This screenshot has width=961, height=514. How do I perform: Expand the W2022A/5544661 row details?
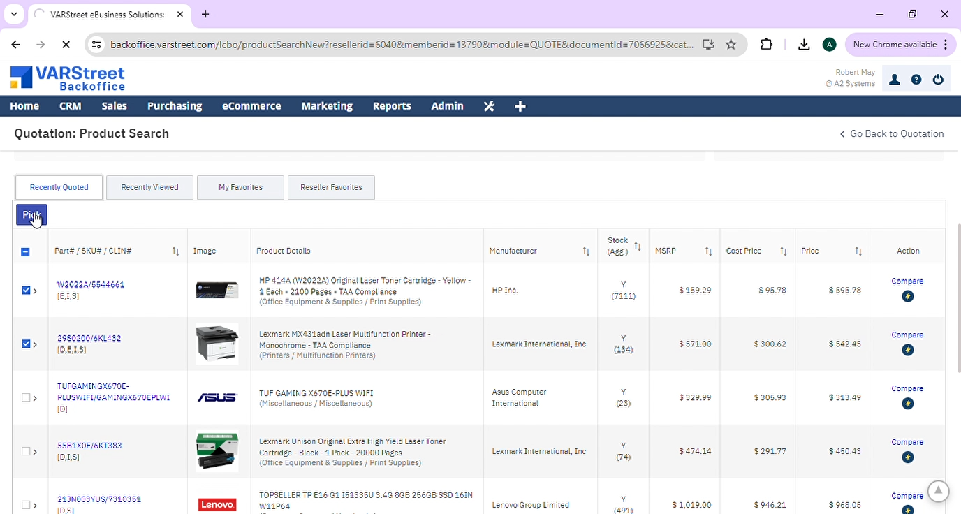[35, 291]
